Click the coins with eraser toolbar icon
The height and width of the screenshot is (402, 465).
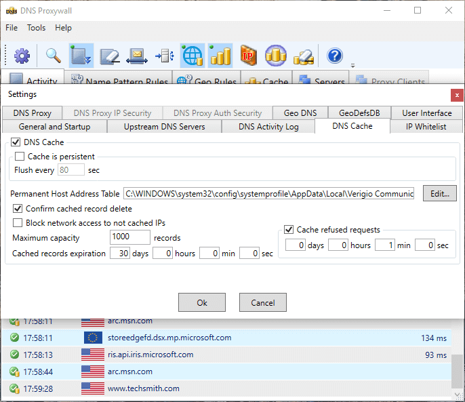click(x=304, y=57)
